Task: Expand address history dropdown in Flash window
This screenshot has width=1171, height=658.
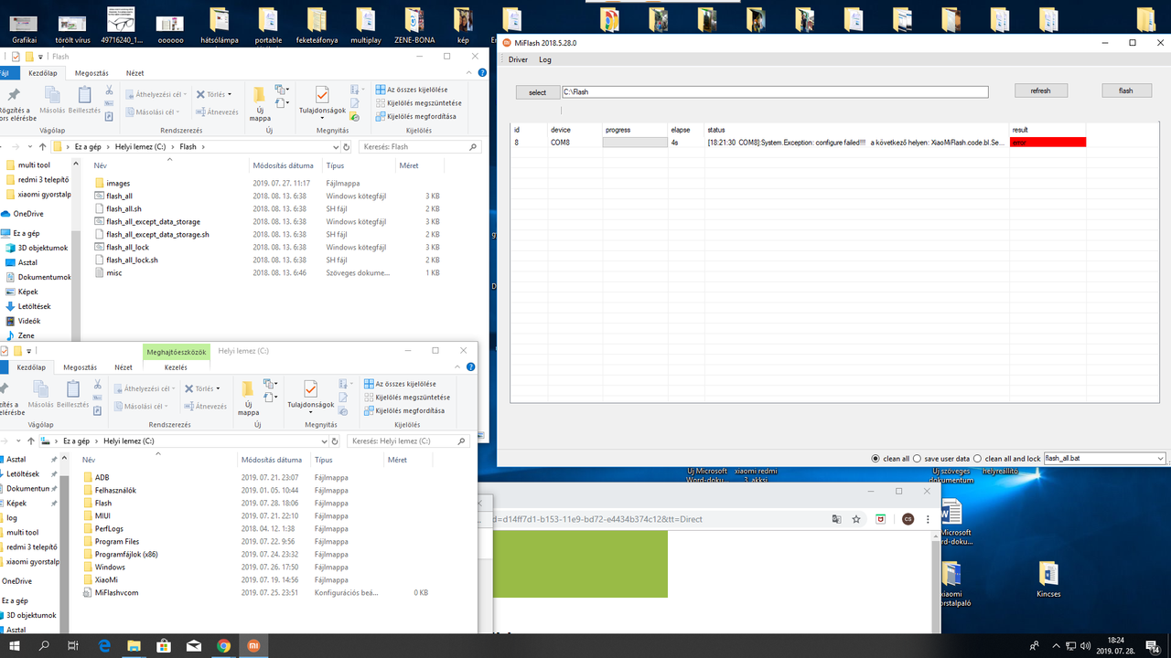Action: pos(335,146)
